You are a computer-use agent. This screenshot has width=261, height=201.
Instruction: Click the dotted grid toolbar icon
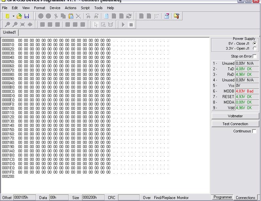pos(156,16)
